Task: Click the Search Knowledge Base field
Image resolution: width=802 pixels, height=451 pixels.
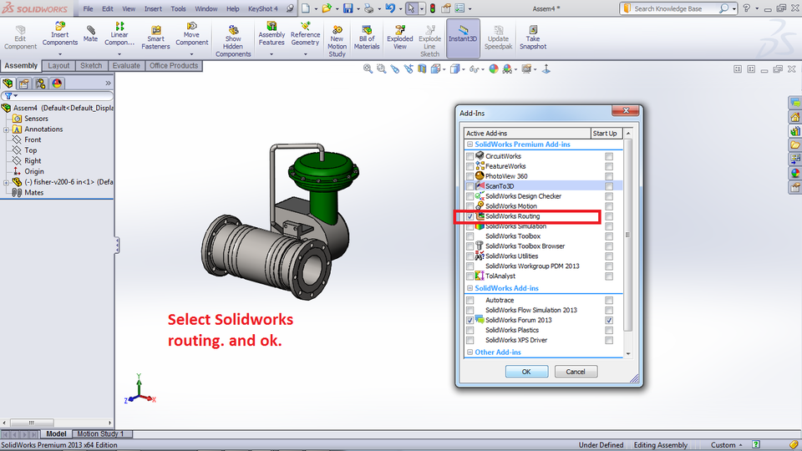Action: pyautogui.click(x=673, y=8)
